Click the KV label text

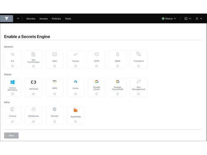tap(12, 61)
